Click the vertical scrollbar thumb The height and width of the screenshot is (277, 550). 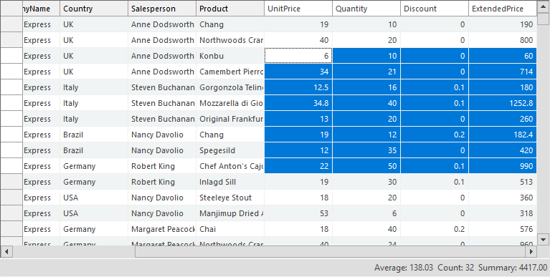point(544,19)
